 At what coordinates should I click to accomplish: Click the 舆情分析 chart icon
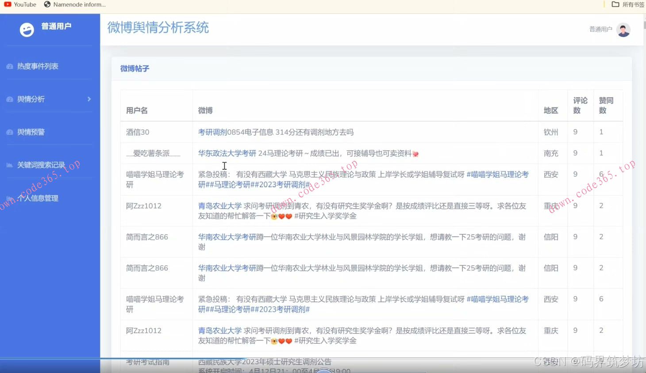point(10,99)
